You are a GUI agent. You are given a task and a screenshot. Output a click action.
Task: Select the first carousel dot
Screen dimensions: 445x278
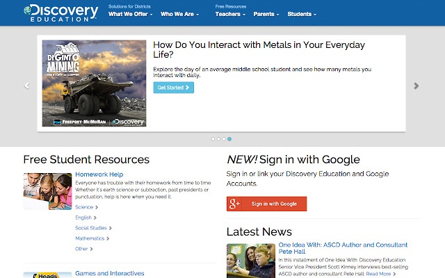pos(213,139)
